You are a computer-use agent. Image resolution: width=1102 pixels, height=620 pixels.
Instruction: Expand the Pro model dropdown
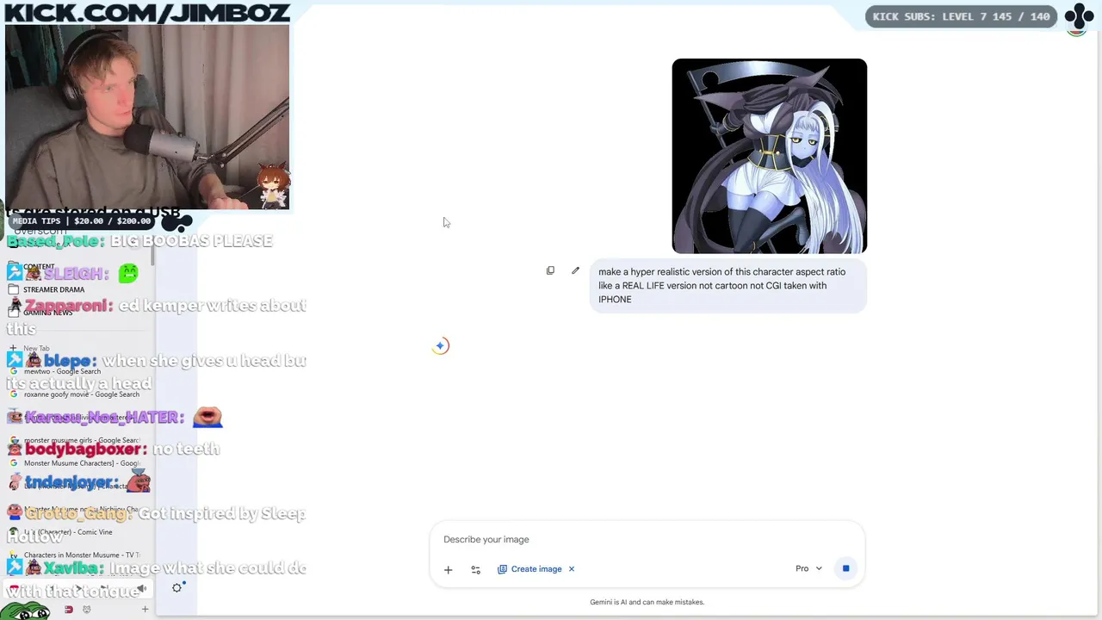(808, 568)
